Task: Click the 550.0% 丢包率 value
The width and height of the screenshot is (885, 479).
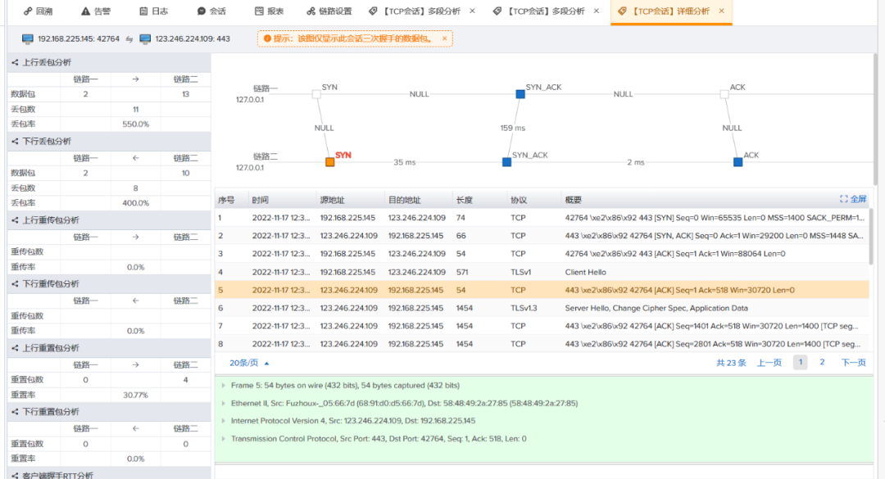Action: (135, 124)
